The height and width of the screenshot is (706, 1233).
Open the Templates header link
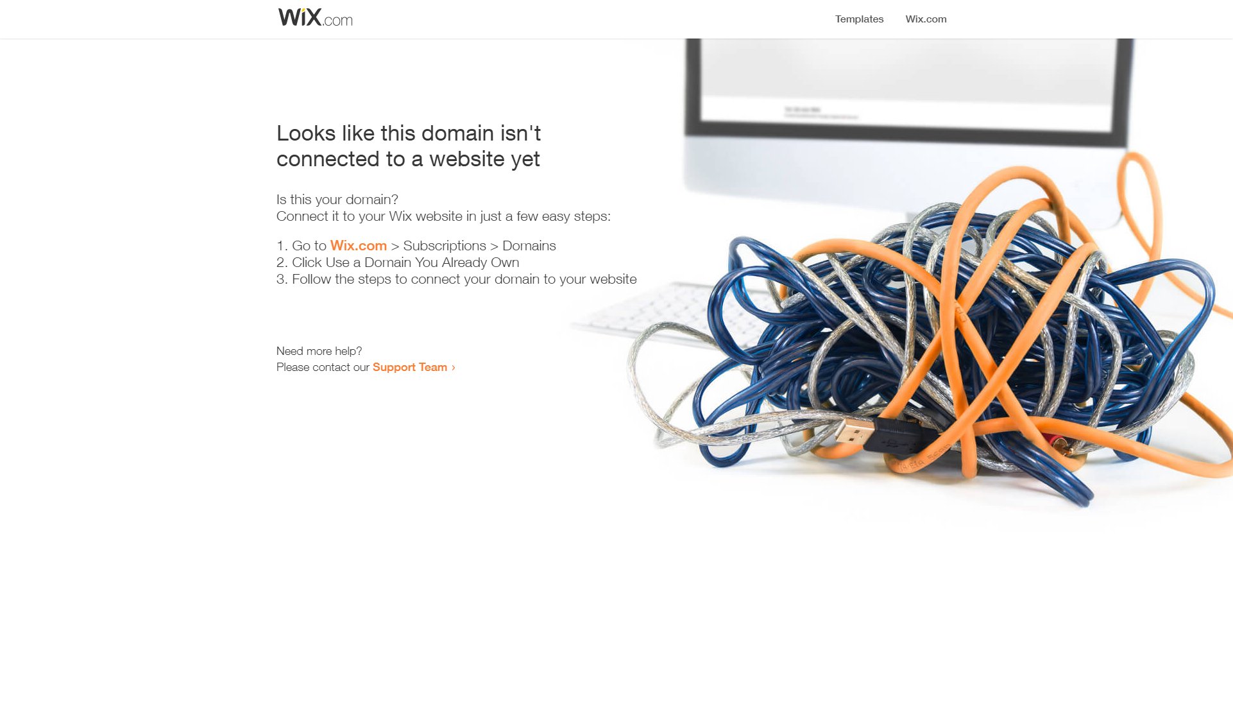click(x=859, y=19)
